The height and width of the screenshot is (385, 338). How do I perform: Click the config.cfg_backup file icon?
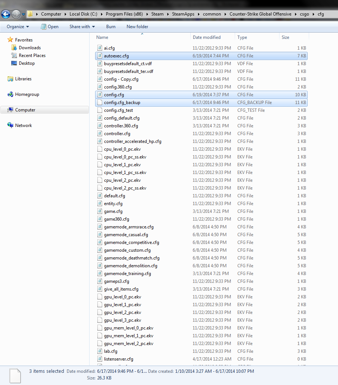point(100,103)
